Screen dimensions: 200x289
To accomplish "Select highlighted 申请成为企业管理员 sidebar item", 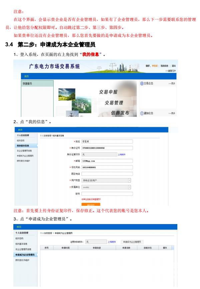I will 25,255.
